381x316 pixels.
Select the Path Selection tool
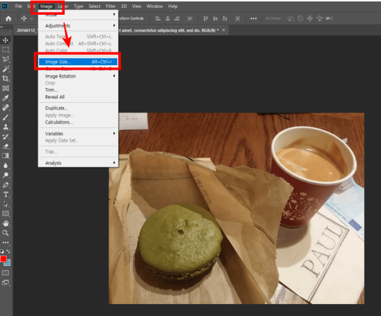pos(5,204)
